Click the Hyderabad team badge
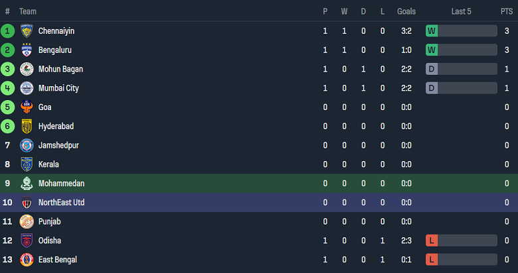Viewport: 518px width, 273px height. tap(27, 127)
